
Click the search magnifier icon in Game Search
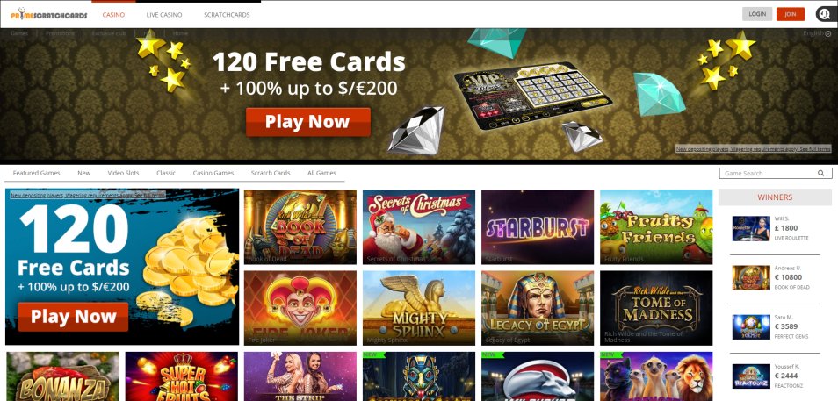pos(821,173)
